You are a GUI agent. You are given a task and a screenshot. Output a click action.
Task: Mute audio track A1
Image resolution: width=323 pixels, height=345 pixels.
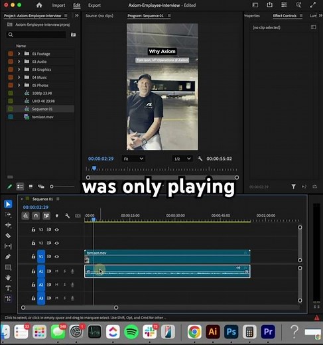[57, 271]
